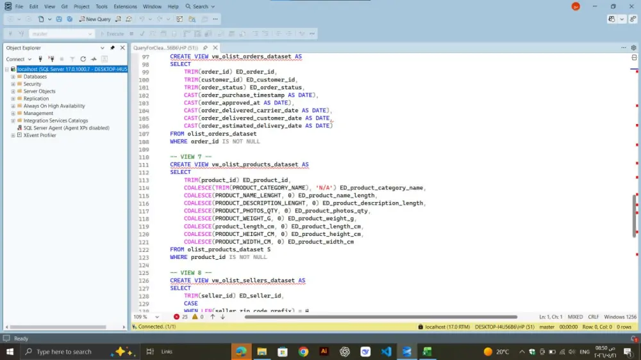This screenshot has width=641, height=360.
Task: Execute the current query
Action: tap(112, 34)
